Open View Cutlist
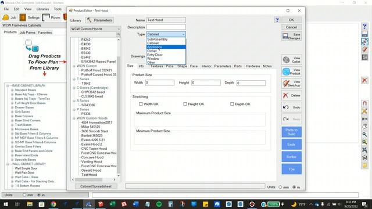The image size is (372, 209). point(291,60)
